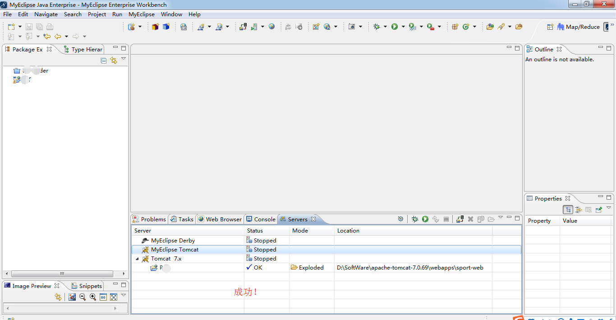Select the MyEclipse Tomcat server row

pos(326,250)
